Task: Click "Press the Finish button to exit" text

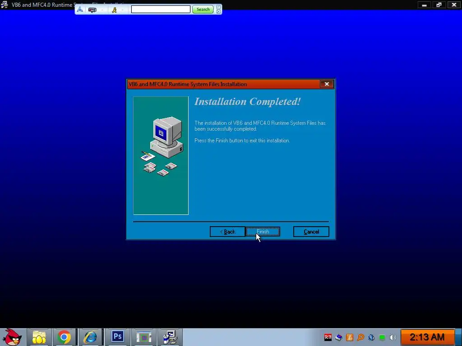Action: pos(242,141)
